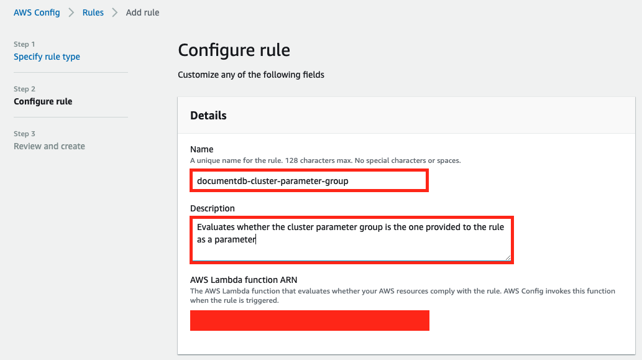Focus the rule Name input field
This screenshot has height=360, width=642.
point(309,181)
